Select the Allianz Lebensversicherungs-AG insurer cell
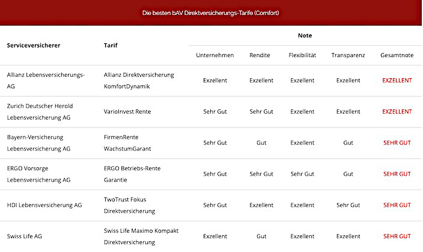423x252 pixels. [x=46, y=81]
